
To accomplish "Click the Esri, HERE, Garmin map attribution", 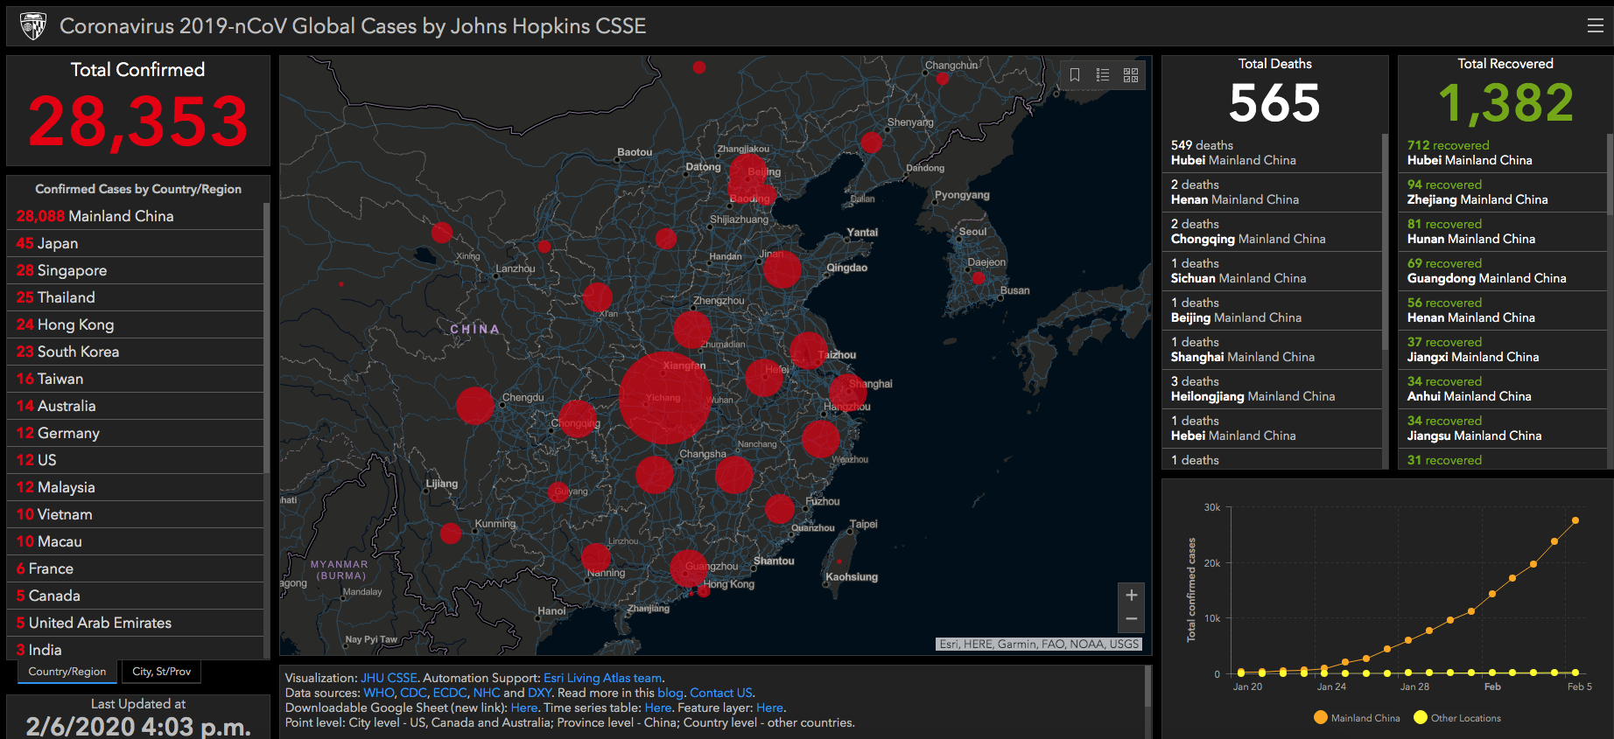I will [x=1039, y=645].
